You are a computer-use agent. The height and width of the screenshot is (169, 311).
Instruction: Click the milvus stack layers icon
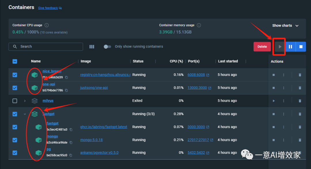(x=35, y=101)
